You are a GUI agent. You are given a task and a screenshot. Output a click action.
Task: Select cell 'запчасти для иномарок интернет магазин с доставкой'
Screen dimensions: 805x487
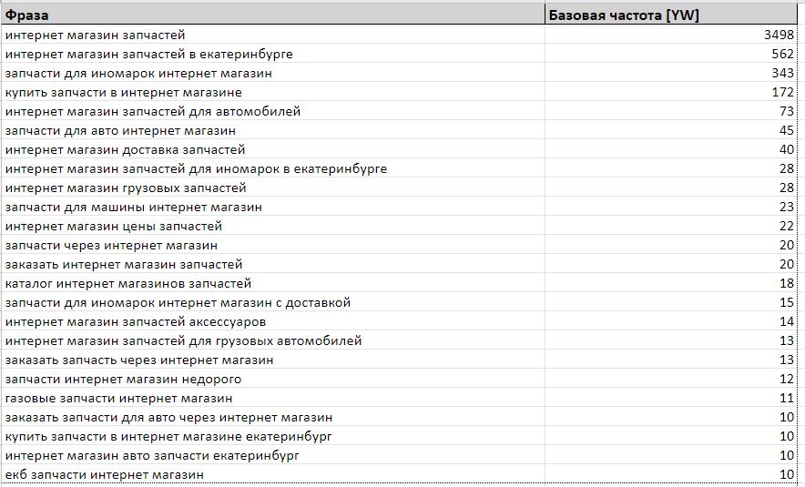coord(272,302)
